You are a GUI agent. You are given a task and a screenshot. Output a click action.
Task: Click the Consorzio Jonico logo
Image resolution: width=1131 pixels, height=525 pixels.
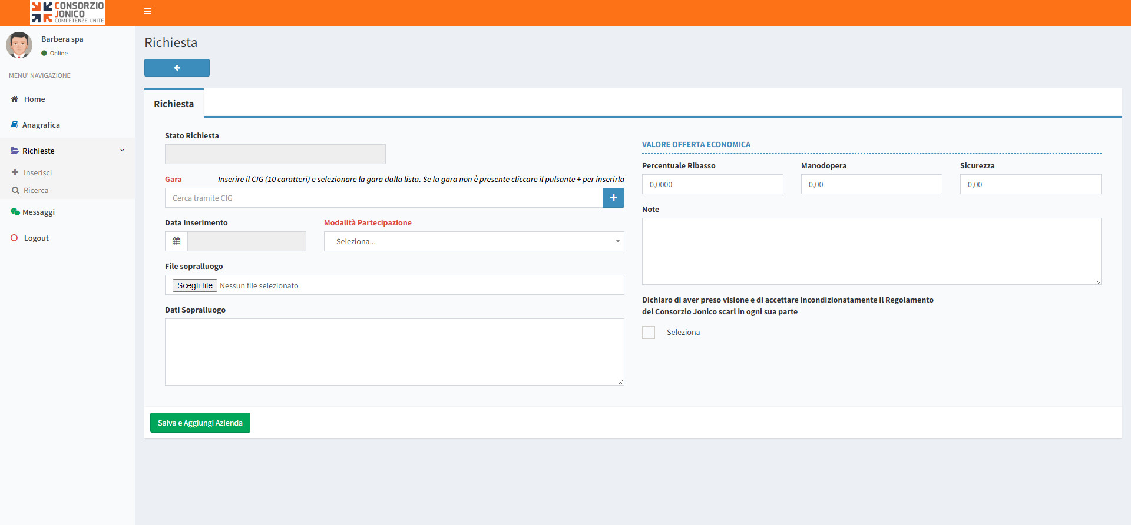click(x=68, y=12)
